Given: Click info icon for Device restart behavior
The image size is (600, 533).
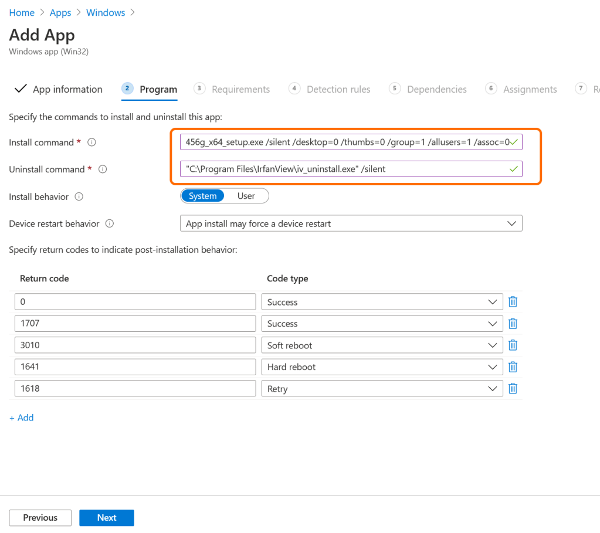Looking at the screenshot, I should pos(110,223).
